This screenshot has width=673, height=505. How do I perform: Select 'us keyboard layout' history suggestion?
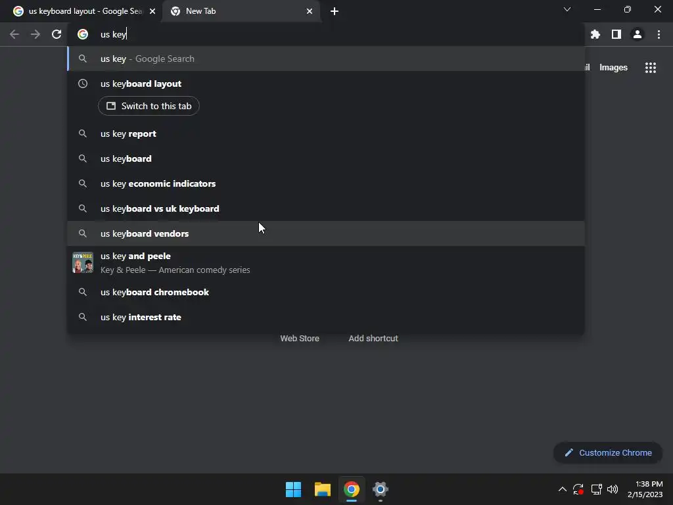pos(326,84)
